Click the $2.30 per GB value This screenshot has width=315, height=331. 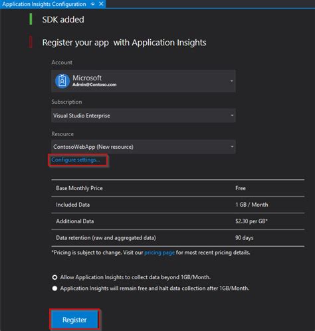tap(251, 221)
